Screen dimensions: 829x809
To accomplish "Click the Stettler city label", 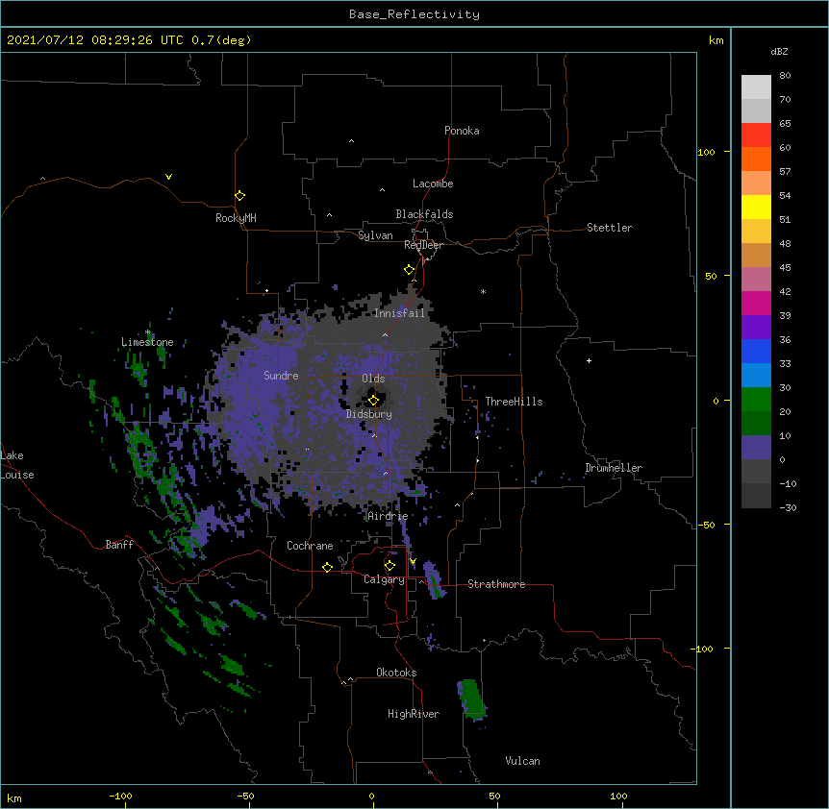I will (x=610, y=228).
